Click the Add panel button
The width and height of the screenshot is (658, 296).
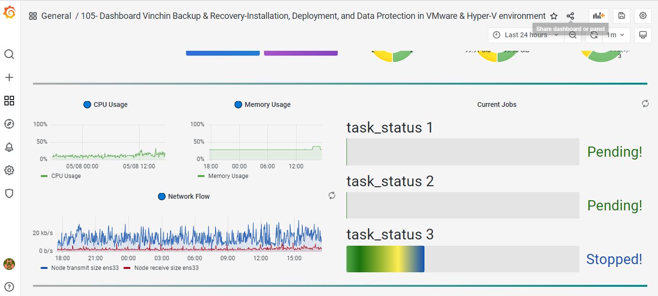pyautogui.click(x=599, y=16)
